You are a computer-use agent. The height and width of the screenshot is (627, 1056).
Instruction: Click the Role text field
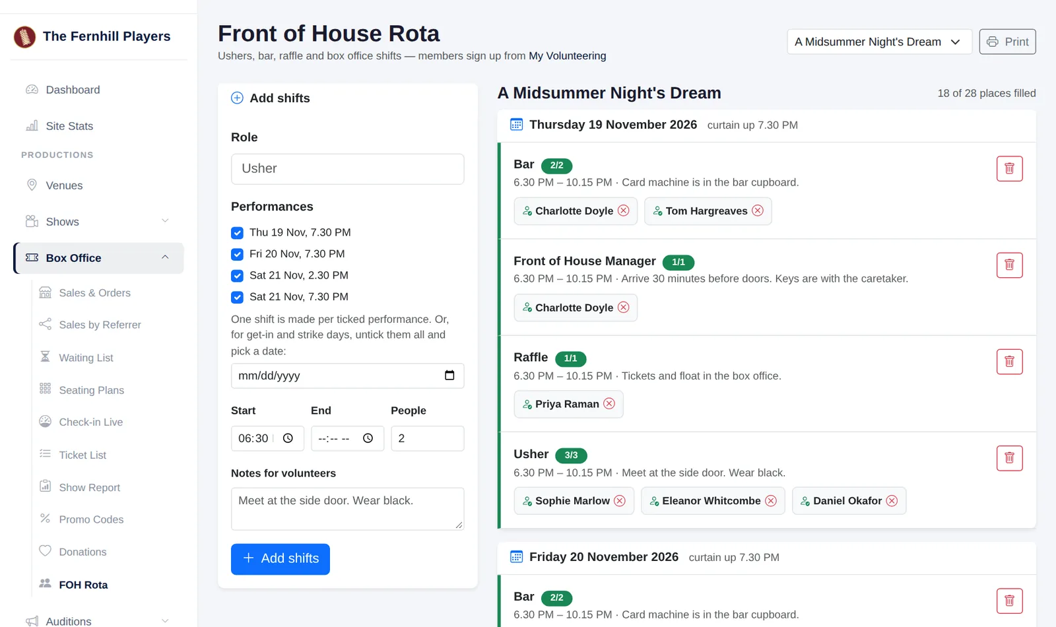[x=348, y=169]
